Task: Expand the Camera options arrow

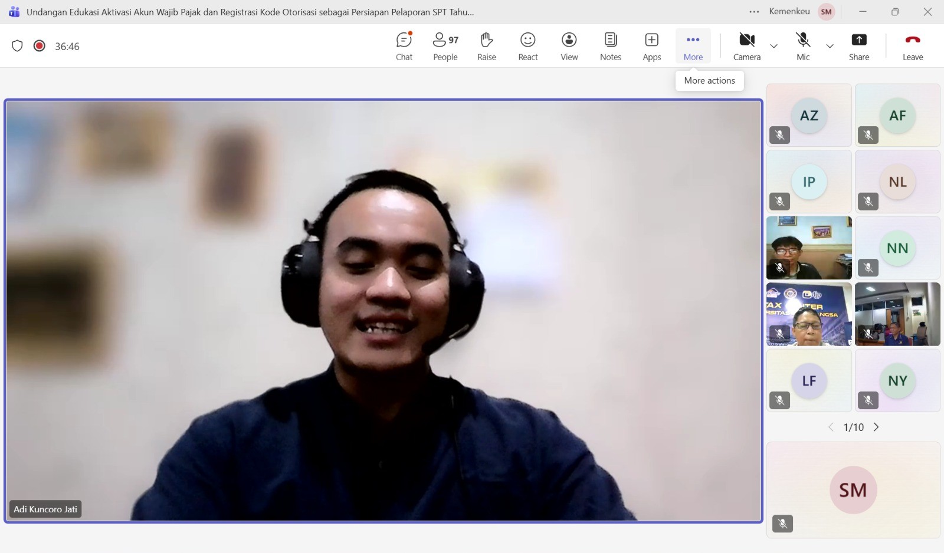Action: point(773,46)
